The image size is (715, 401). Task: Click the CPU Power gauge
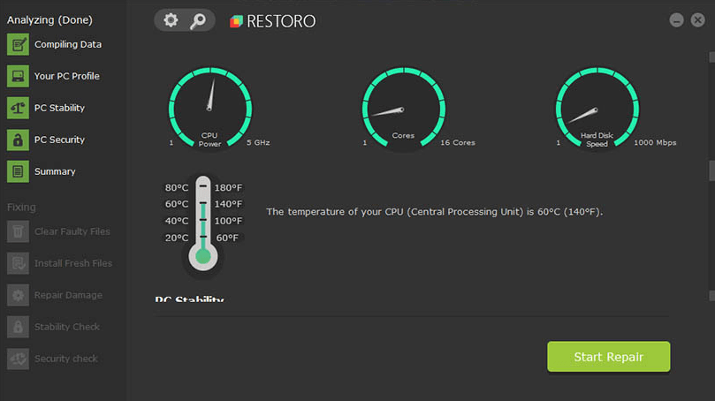[x=210, y=109]
